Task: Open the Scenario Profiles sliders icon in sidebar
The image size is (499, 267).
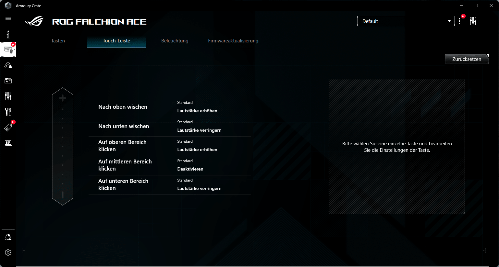Action: pos(8,96)
